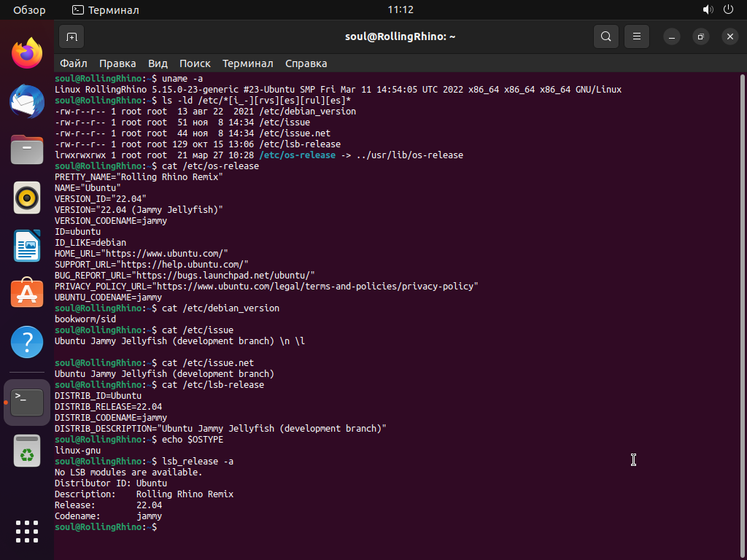The height and width of the screenshot is (560, 747).
Task: Click the linux-gnu output line
Action: click(77, 451)
